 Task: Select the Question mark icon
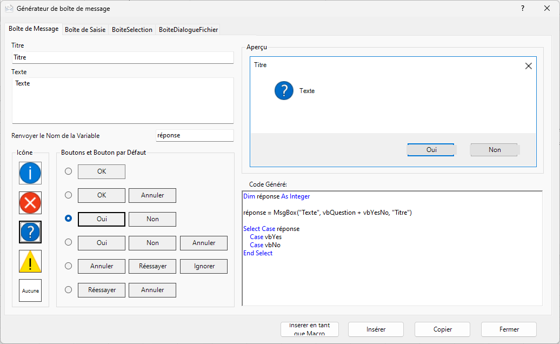(30, 232)
